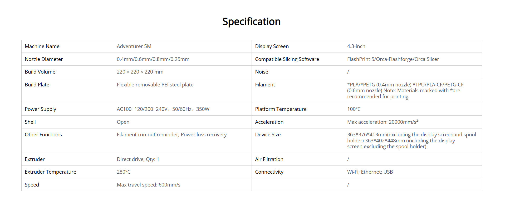Click the Shell value Open
The height and width of the screenshot is (207, 505).
(x=123, y=122)
